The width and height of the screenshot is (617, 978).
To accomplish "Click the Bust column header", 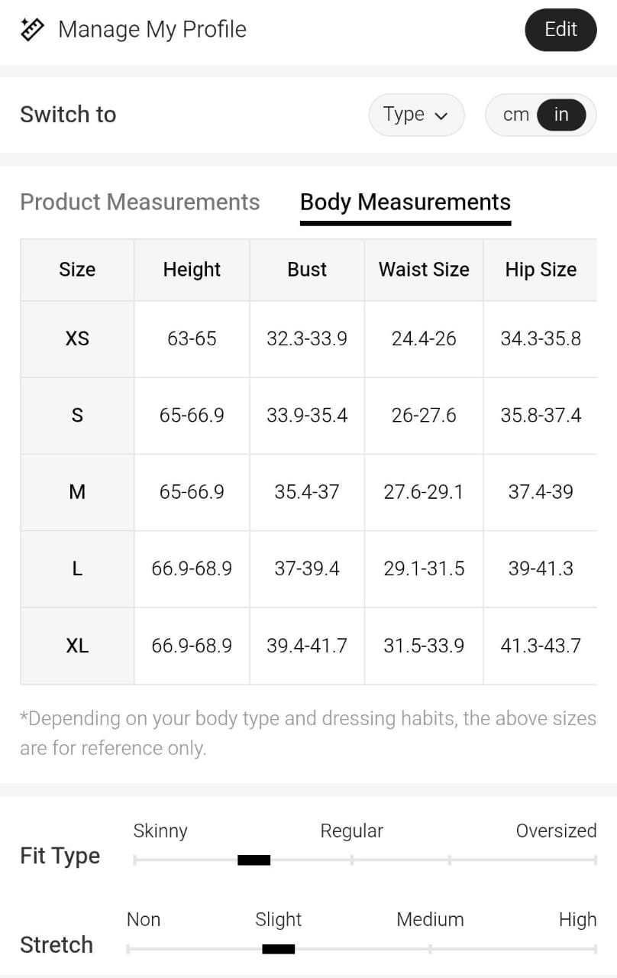I will coord(307,270).
